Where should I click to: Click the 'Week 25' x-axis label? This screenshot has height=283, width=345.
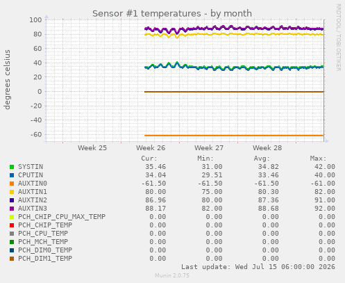[x=92, y=148]
